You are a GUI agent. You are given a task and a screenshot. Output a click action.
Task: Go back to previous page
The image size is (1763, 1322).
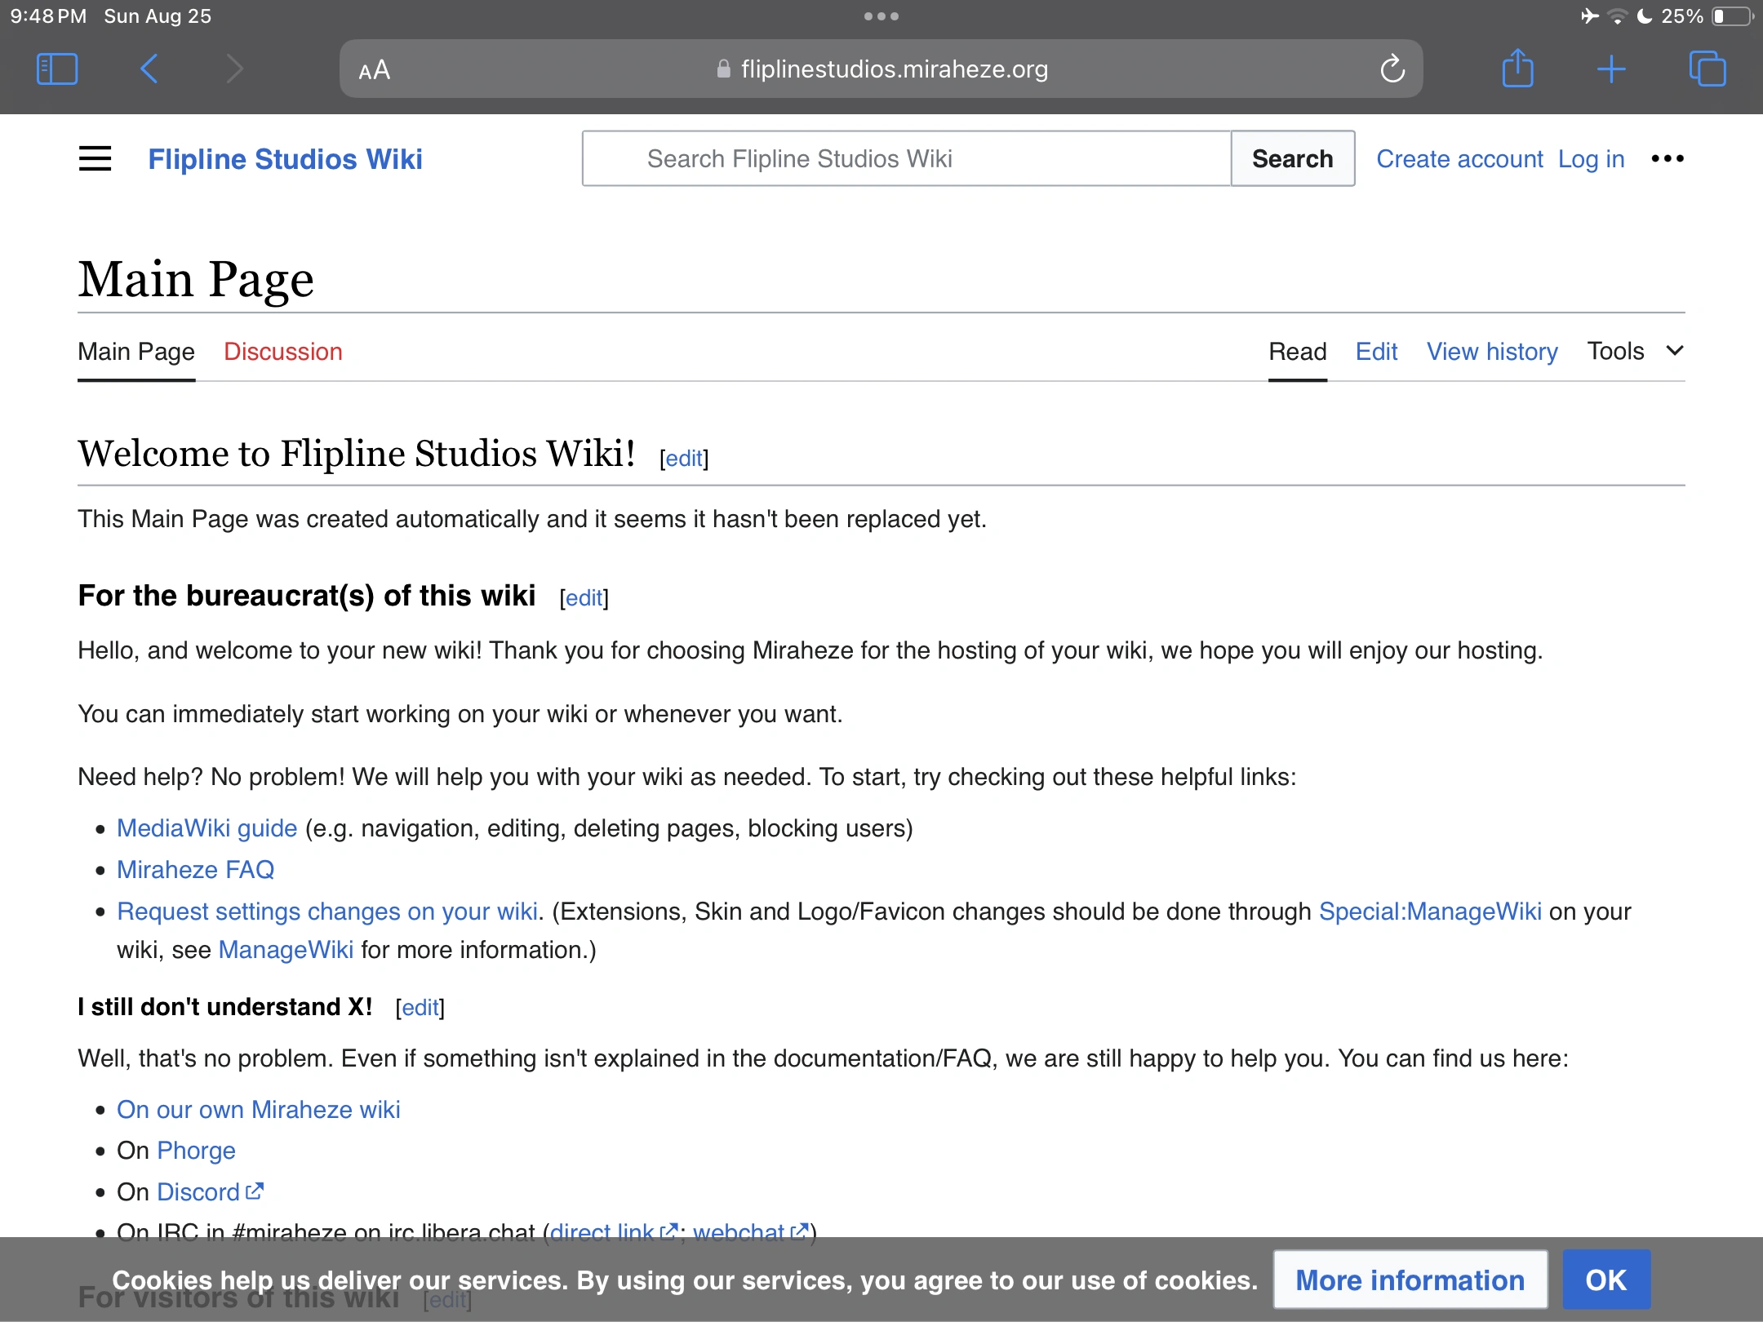click(149, 69)
